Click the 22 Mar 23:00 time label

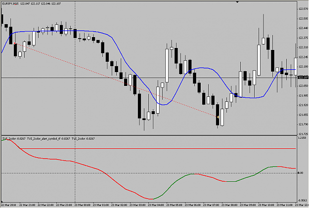coord(64,205)
